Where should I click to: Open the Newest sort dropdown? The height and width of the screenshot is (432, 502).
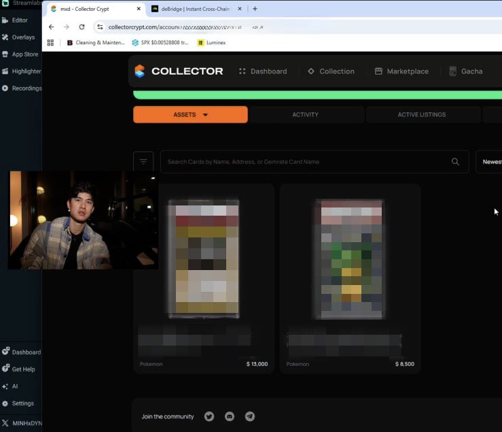click(x=489, y=162)
